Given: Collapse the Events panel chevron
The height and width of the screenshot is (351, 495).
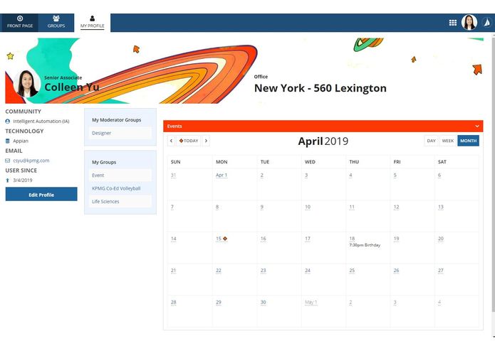Looking at the screenshot, I should click(477, 126).
